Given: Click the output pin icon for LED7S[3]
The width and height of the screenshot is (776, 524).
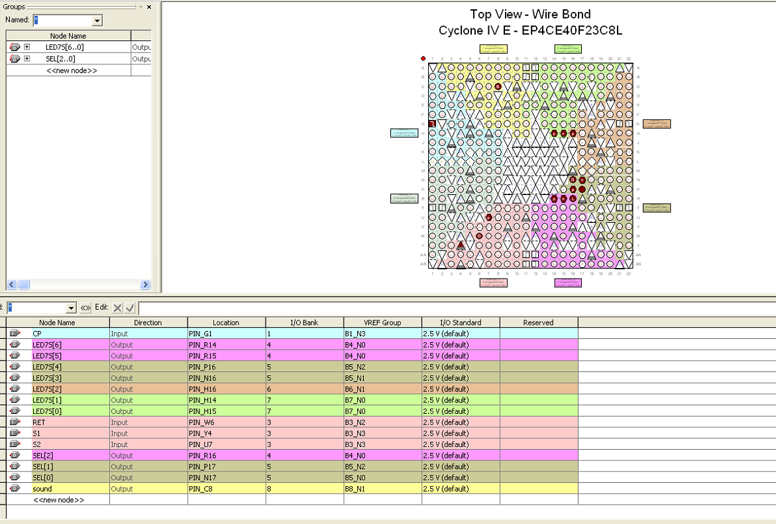Looking at the screenshot, I should [15, 377].
